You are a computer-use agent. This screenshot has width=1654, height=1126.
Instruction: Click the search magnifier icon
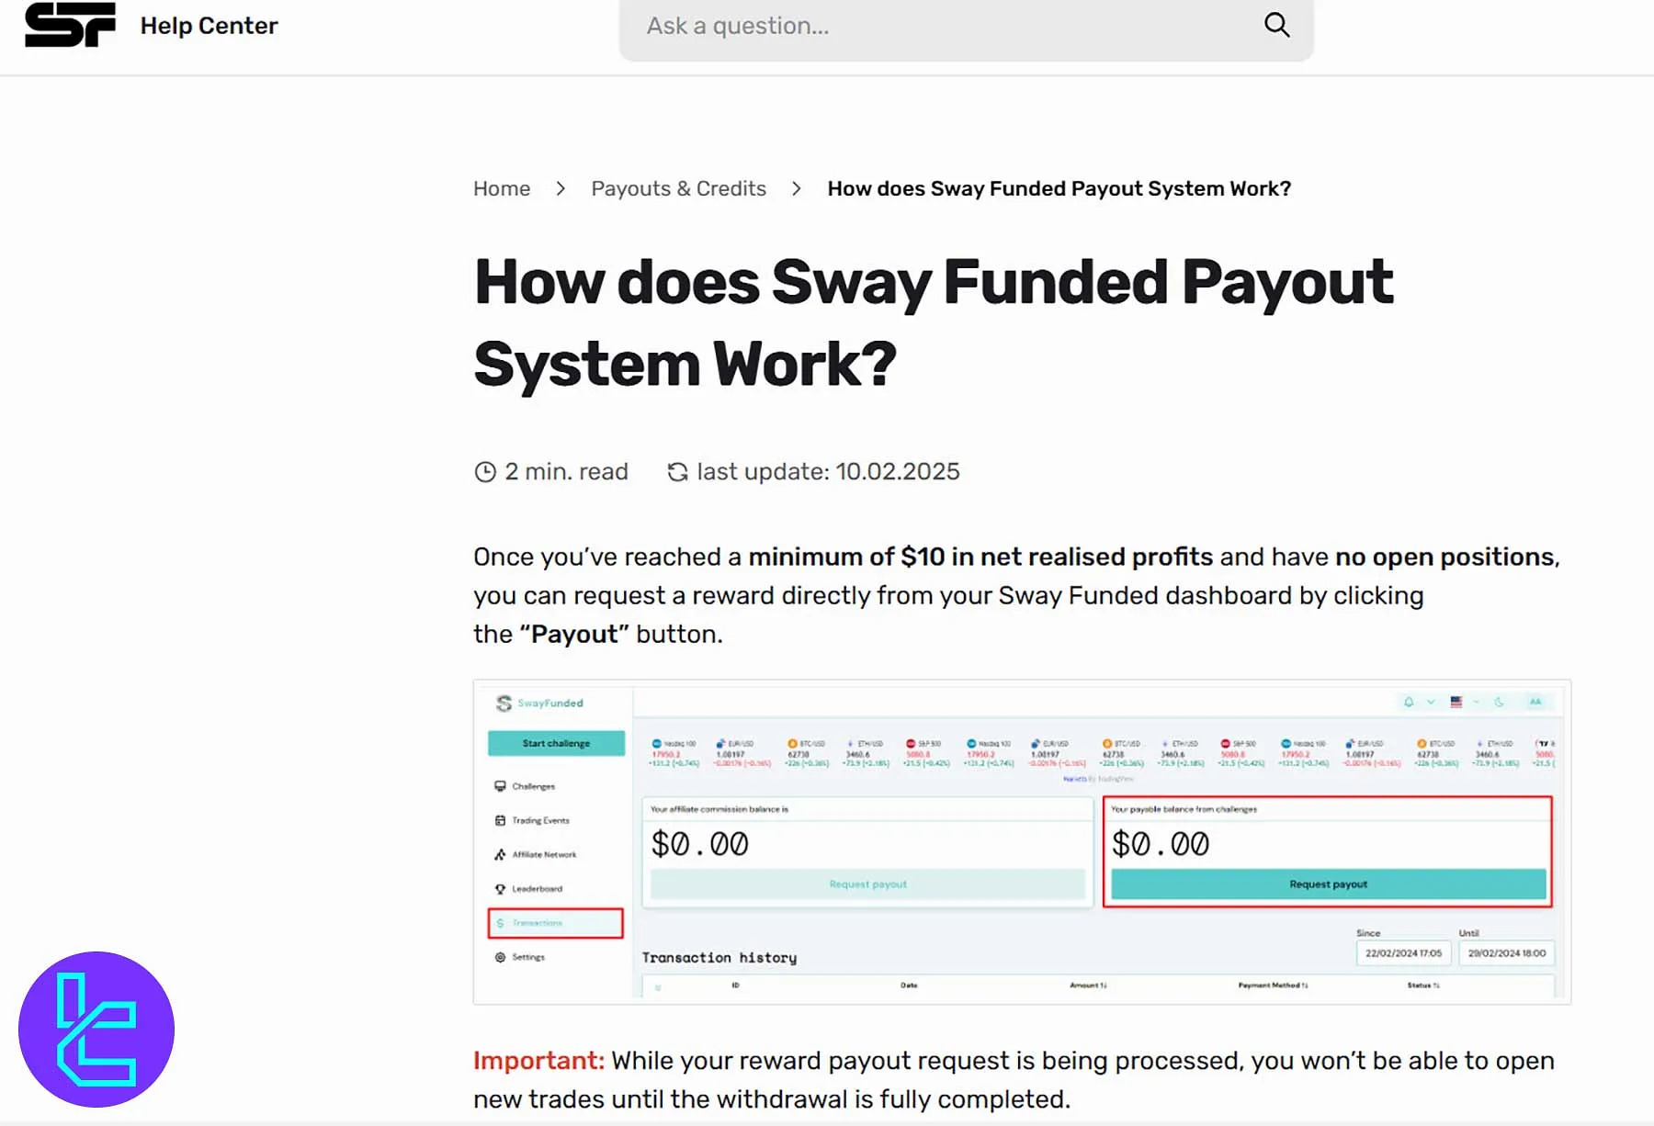1277,25
